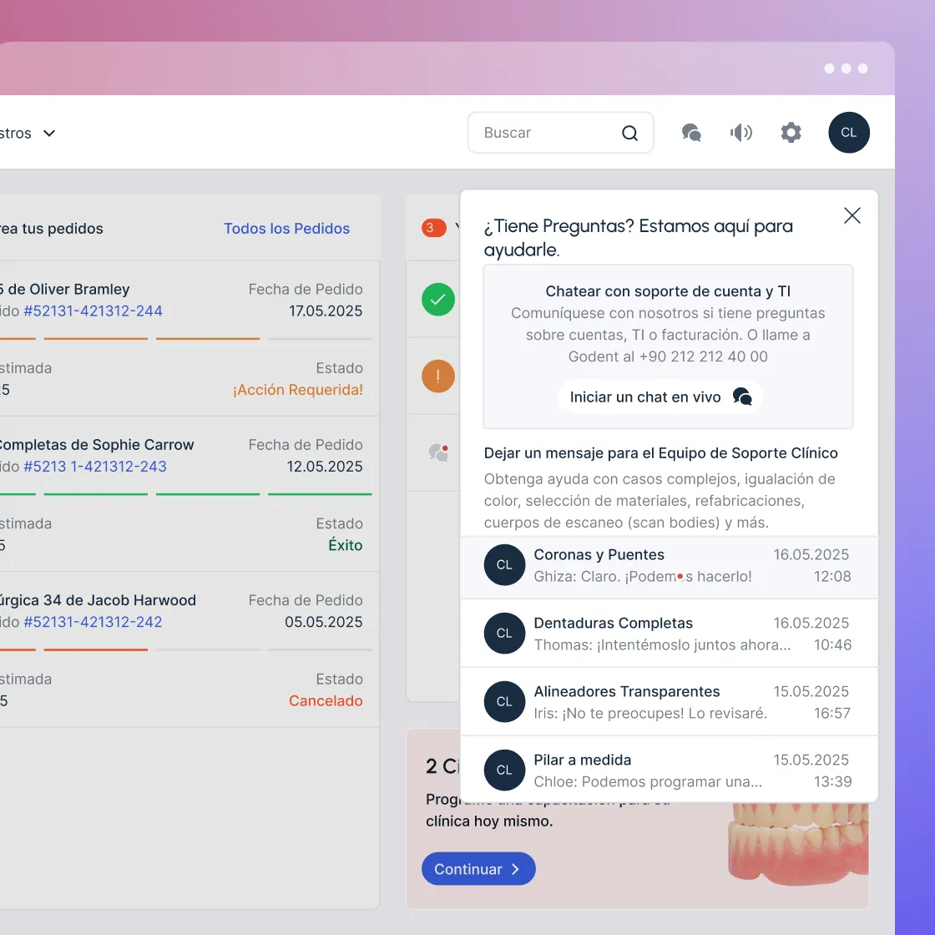Expand the dropdown chevron in top navigation

[x=49, y=133]
